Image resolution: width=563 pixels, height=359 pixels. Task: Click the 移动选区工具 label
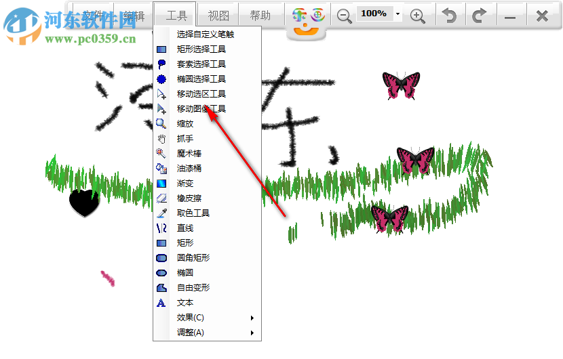(x=201, y=94)
